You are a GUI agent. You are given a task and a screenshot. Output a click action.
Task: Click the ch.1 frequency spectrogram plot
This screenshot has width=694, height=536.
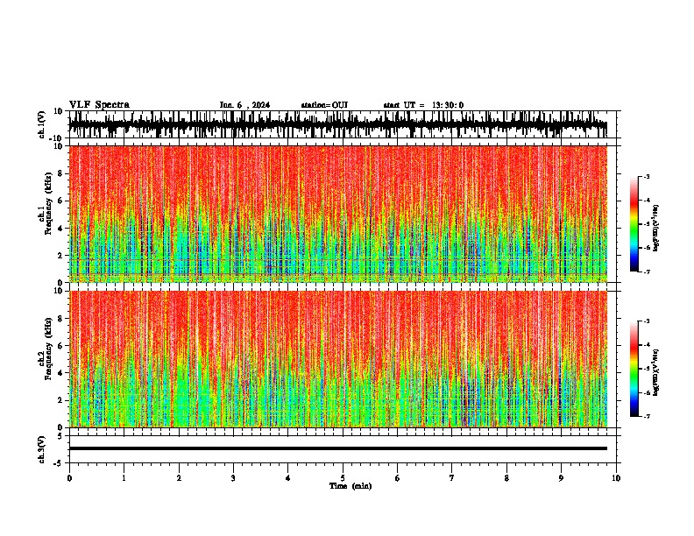pyautogui.click(x=338, y=214)
